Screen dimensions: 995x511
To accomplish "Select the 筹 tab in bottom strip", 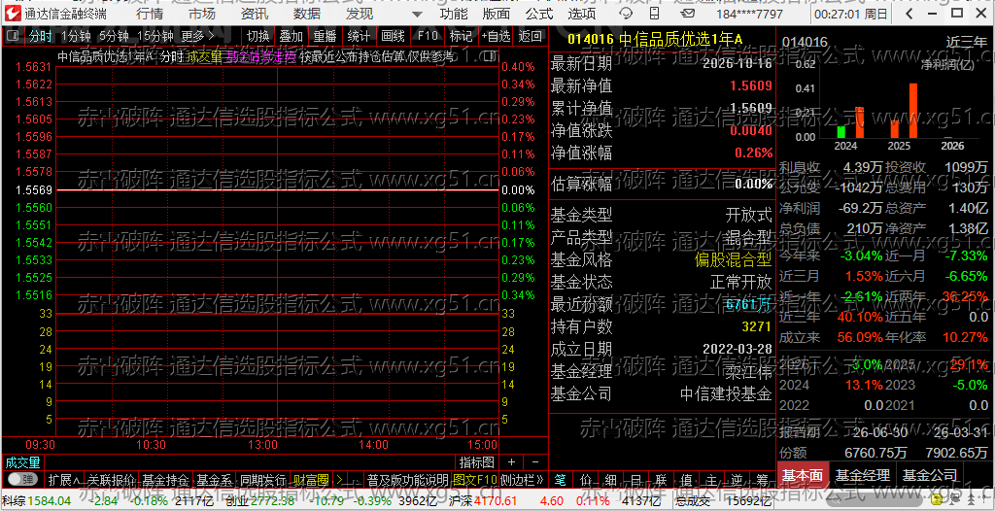I will tap(760, 479).
